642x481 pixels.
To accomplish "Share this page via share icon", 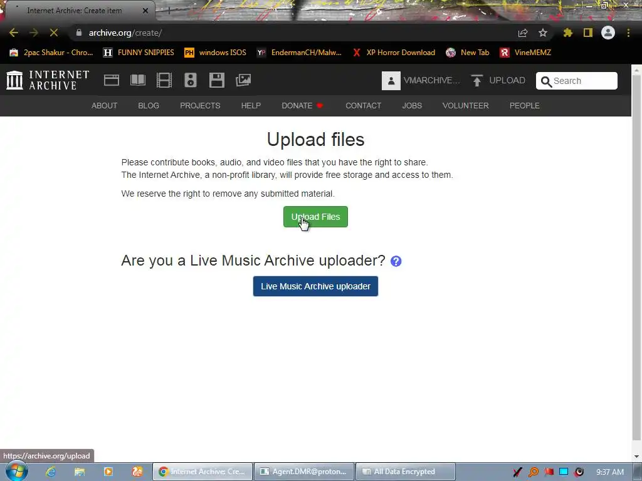I will [x=523, y=33].
